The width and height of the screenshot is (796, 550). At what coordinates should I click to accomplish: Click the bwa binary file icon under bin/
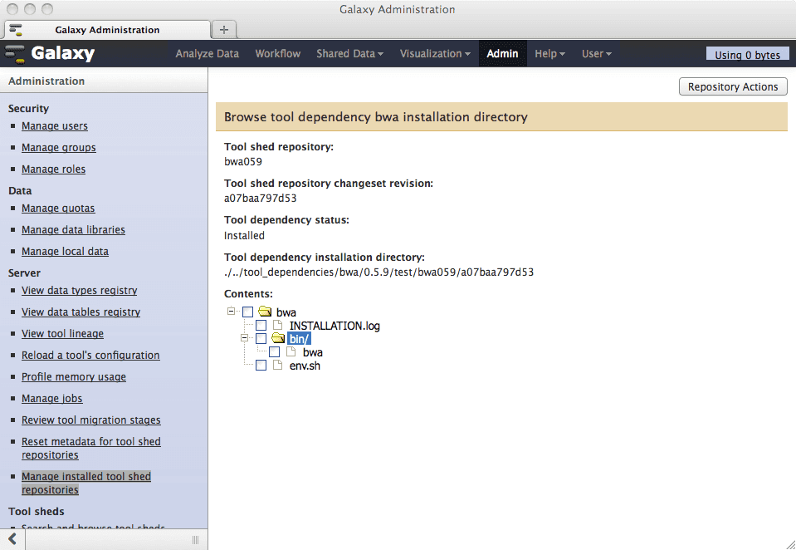292,352
